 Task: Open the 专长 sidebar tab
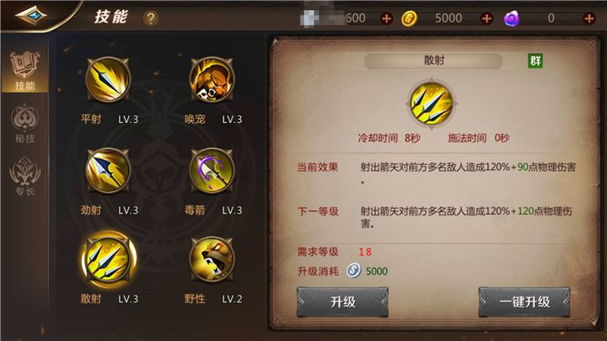tap(24, 176)
